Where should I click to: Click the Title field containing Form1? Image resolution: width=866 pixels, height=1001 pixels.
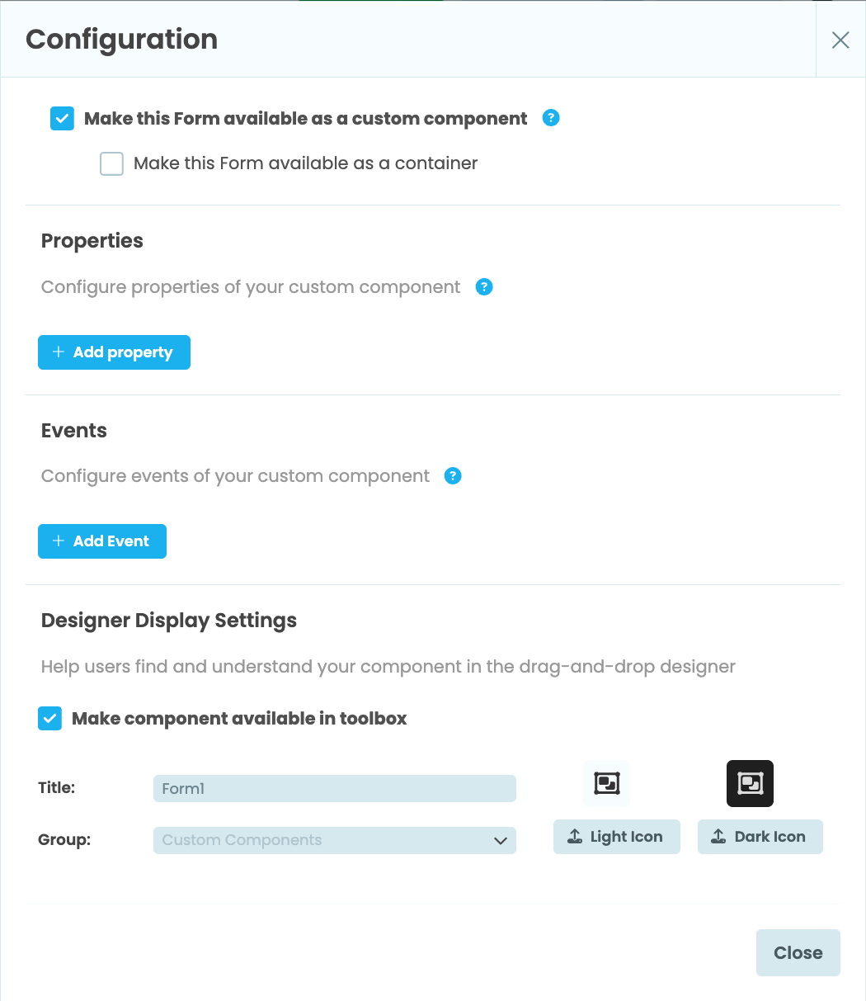click(x=334, y=788)
